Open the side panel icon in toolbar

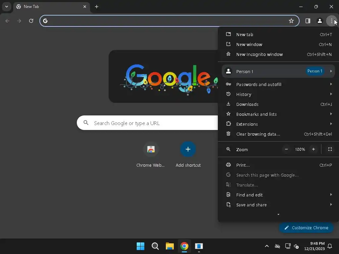coord(308,21)
